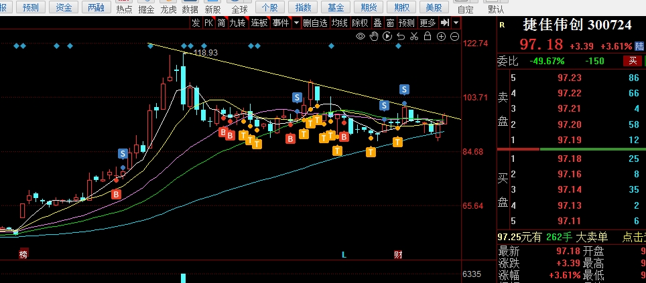Zoom in the chart with the plus icon
646x283 pixels.
point(441,37)
